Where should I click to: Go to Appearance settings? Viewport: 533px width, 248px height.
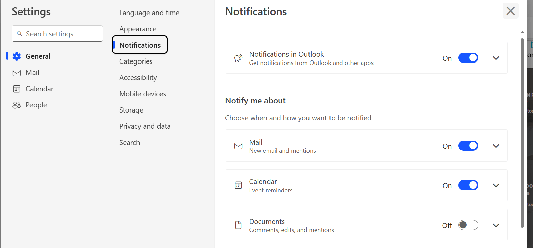(x=138, y=29)
